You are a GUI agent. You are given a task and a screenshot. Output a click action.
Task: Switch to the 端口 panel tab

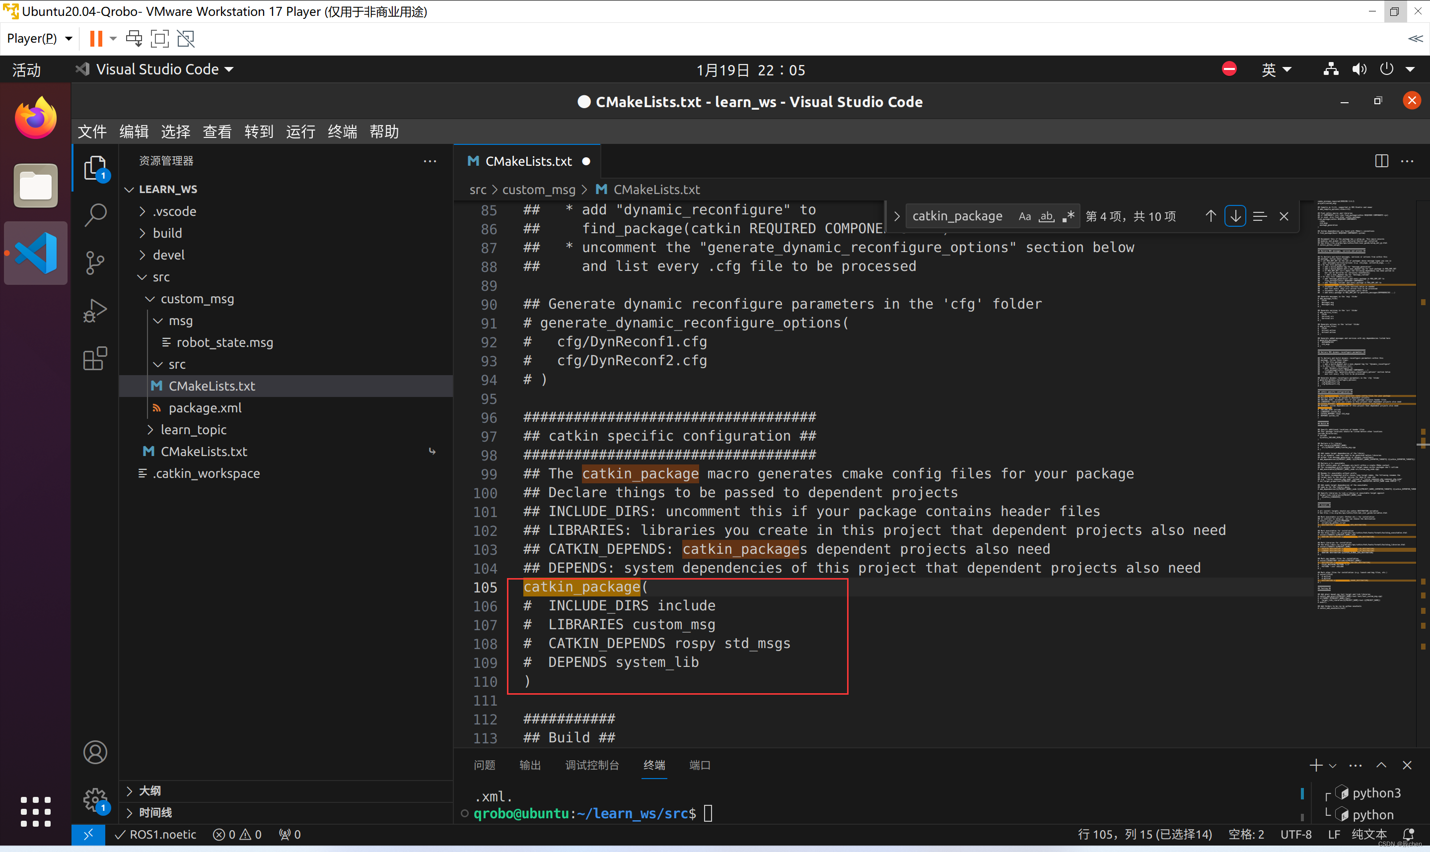pyautogui.click(x=700, y=765)
